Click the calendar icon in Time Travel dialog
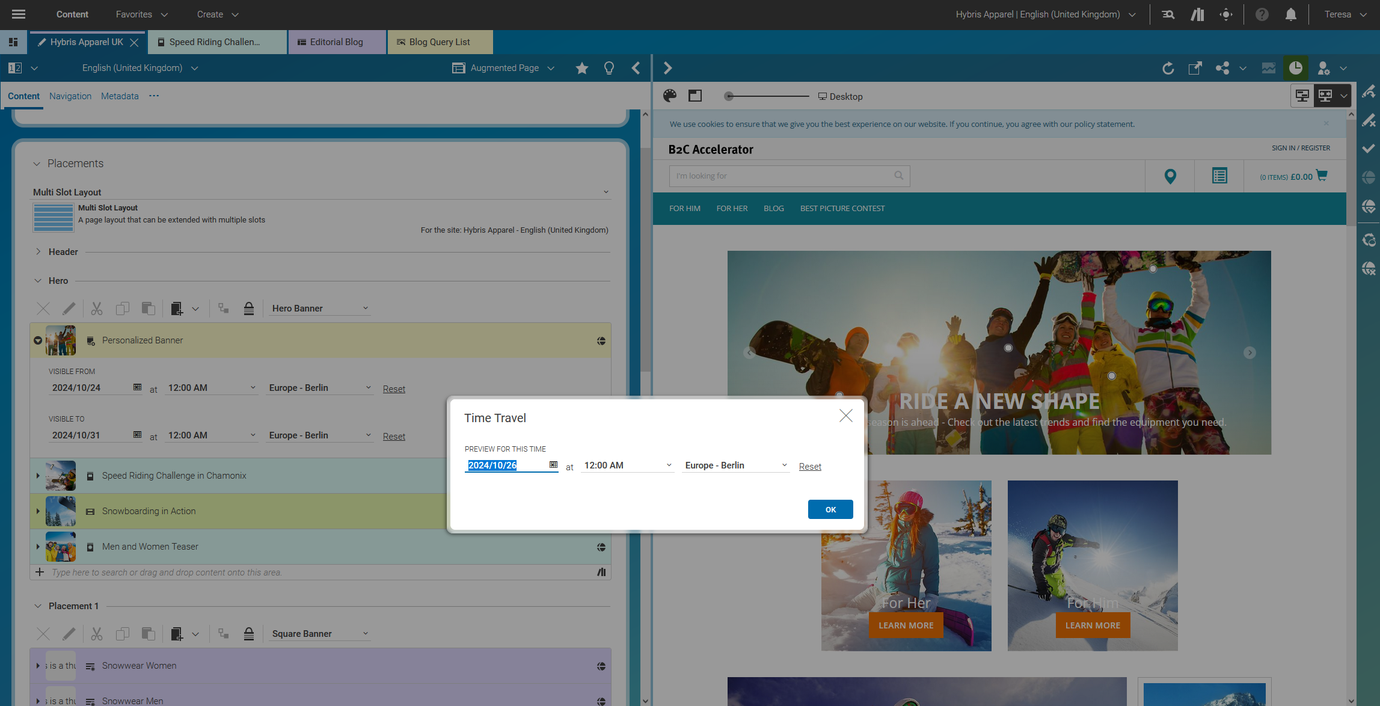This screenshot has height=706, width=1380. point(553,465)
